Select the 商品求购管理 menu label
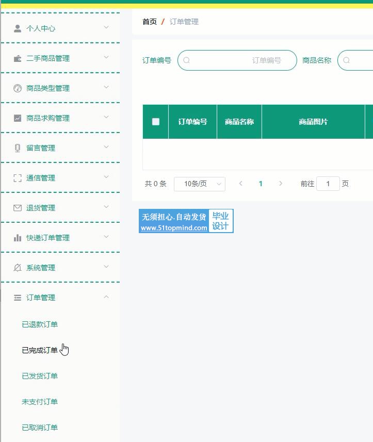Screen dimensions: 373x442 pos(48,118)
